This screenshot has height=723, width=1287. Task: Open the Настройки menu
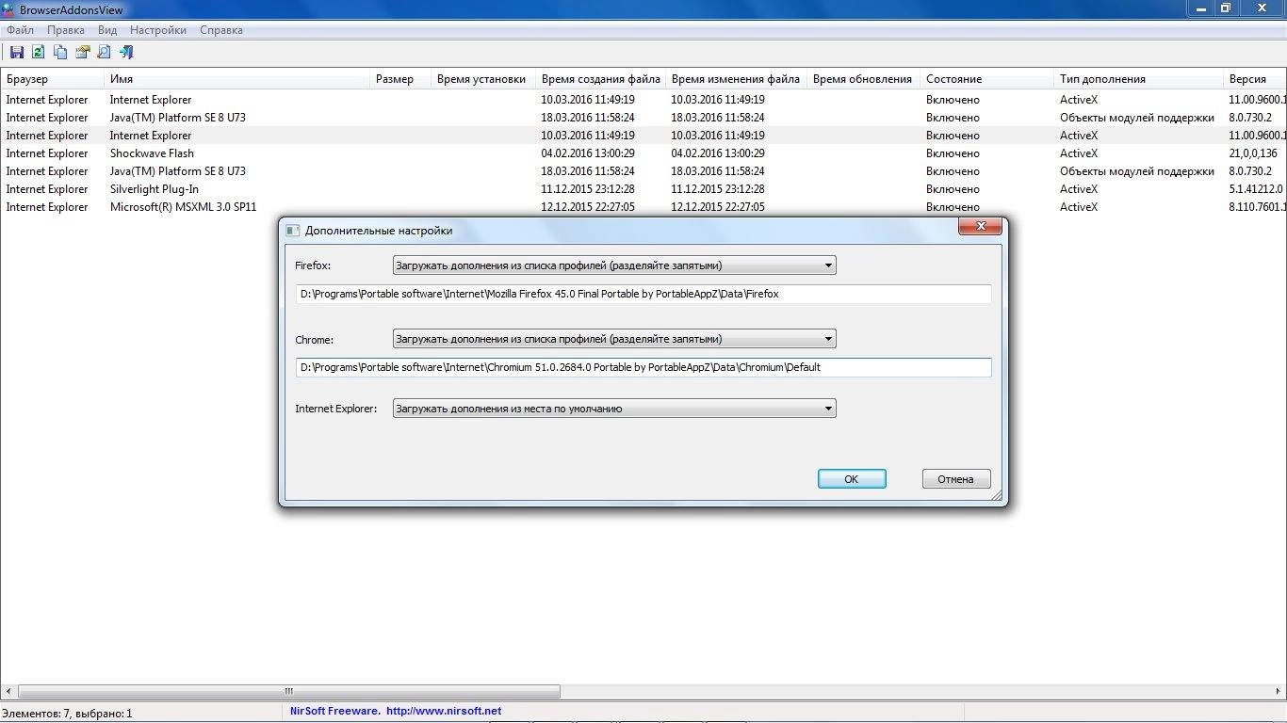click(158, 30)
